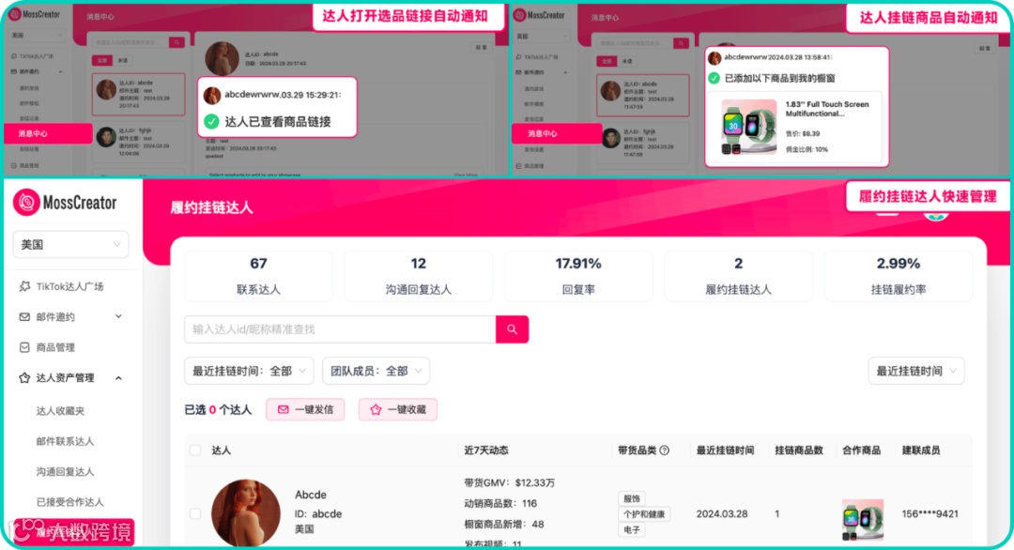
Task: Click the smartwatch 合作商品 thumbnail
Action: point(863,519)
